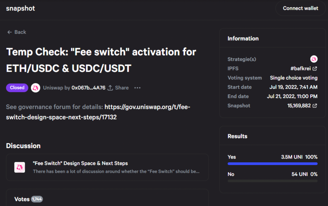Click the Strategie(s) Uniswap icon

314,59
